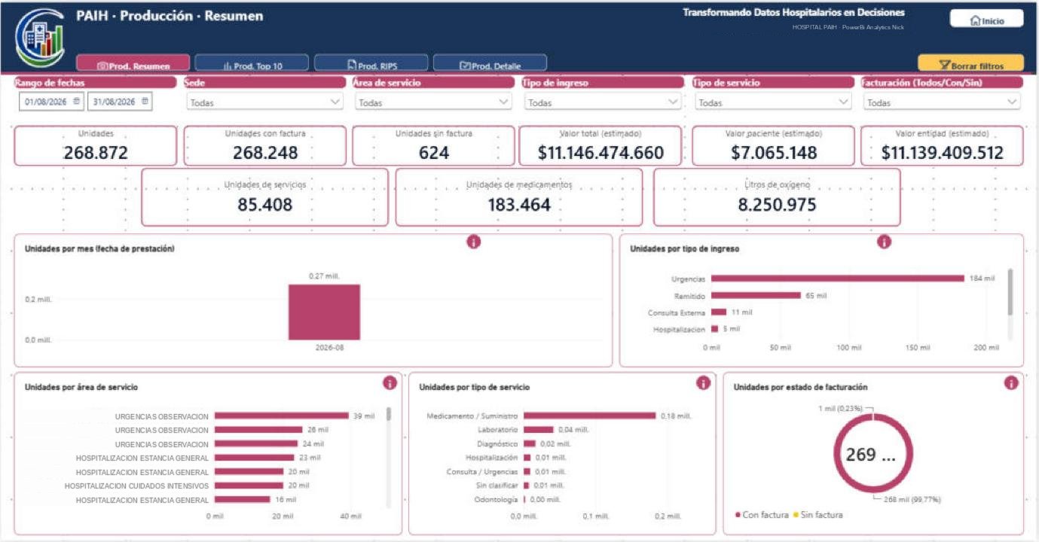
Task: Select the Sin factura legend marker
Action: (x=796, y=515)
